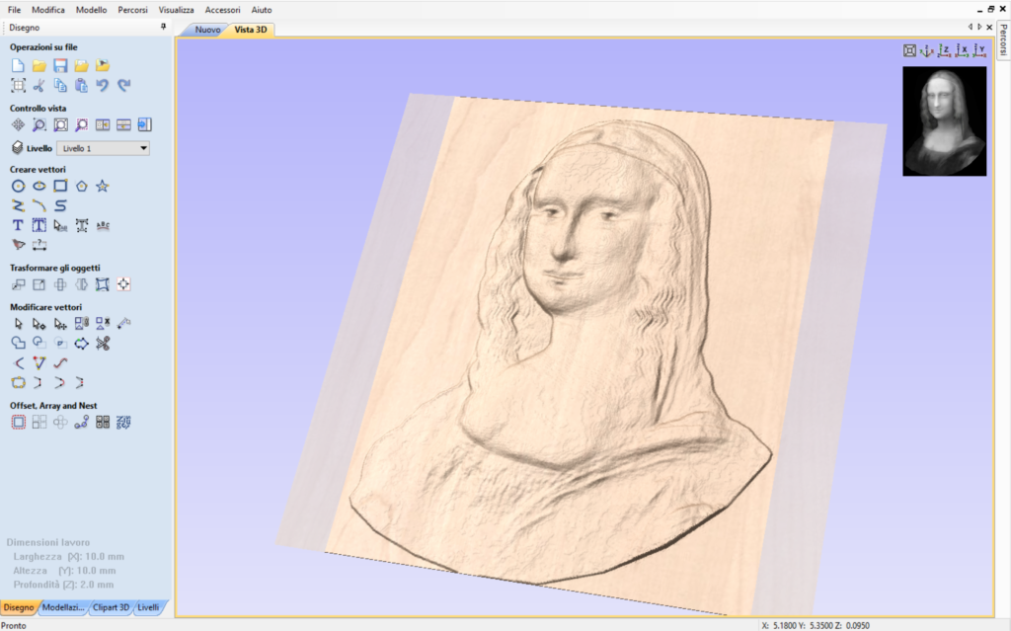The width and height of the screenshot is (1011, 631).
Task: Activate the Node Editing cursor tool
Action: point(39,323)
